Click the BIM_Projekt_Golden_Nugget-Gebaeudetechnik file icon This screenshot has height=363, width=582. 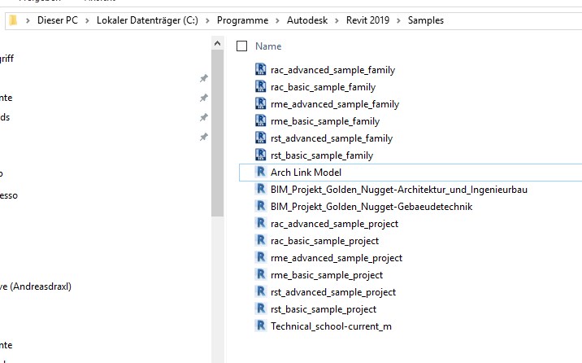pos(261,206)
